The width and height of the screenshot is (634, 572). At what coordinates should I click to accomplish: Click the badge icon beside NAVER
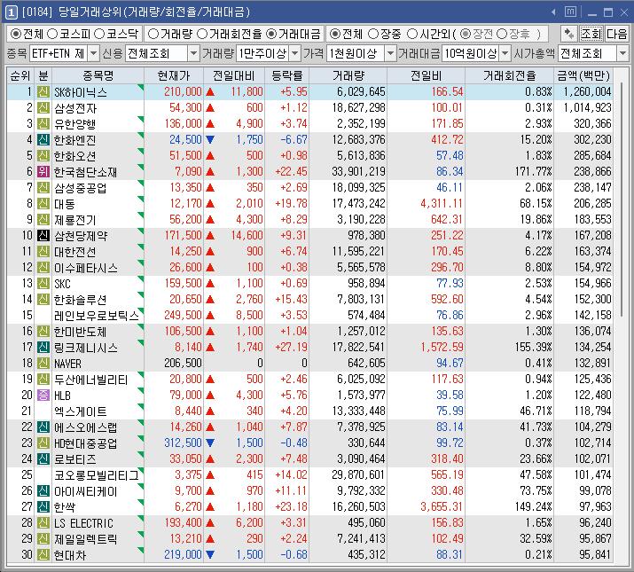point(43,363)
